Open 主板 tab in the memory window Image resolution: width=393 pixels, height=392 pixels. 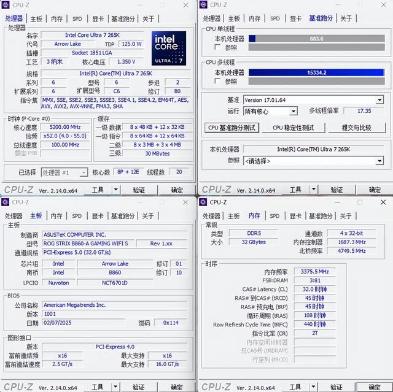tap(233, 216)
